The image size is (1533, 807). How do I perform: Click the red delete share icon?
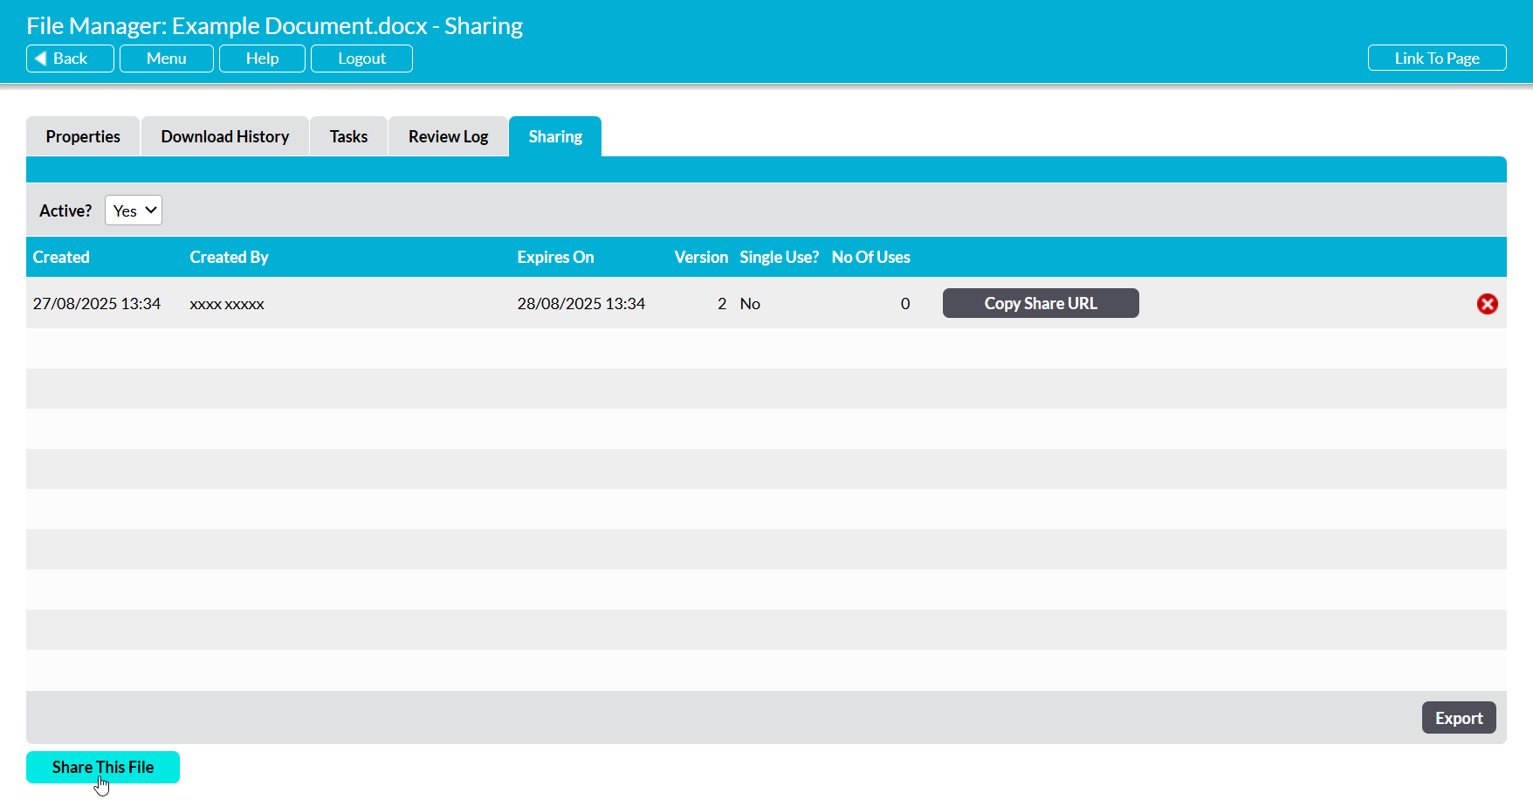(1487, 304)
